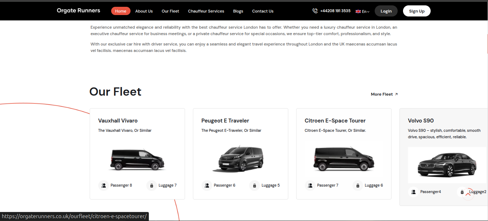Click luggage icon on Citroen E-Space Tourer card
Viewport: 488px width, 221px height.
pyautogui.click(x=358, y=186)
